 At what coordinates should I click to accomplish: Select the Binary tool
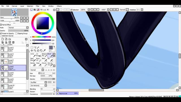(x=39, y=60)
